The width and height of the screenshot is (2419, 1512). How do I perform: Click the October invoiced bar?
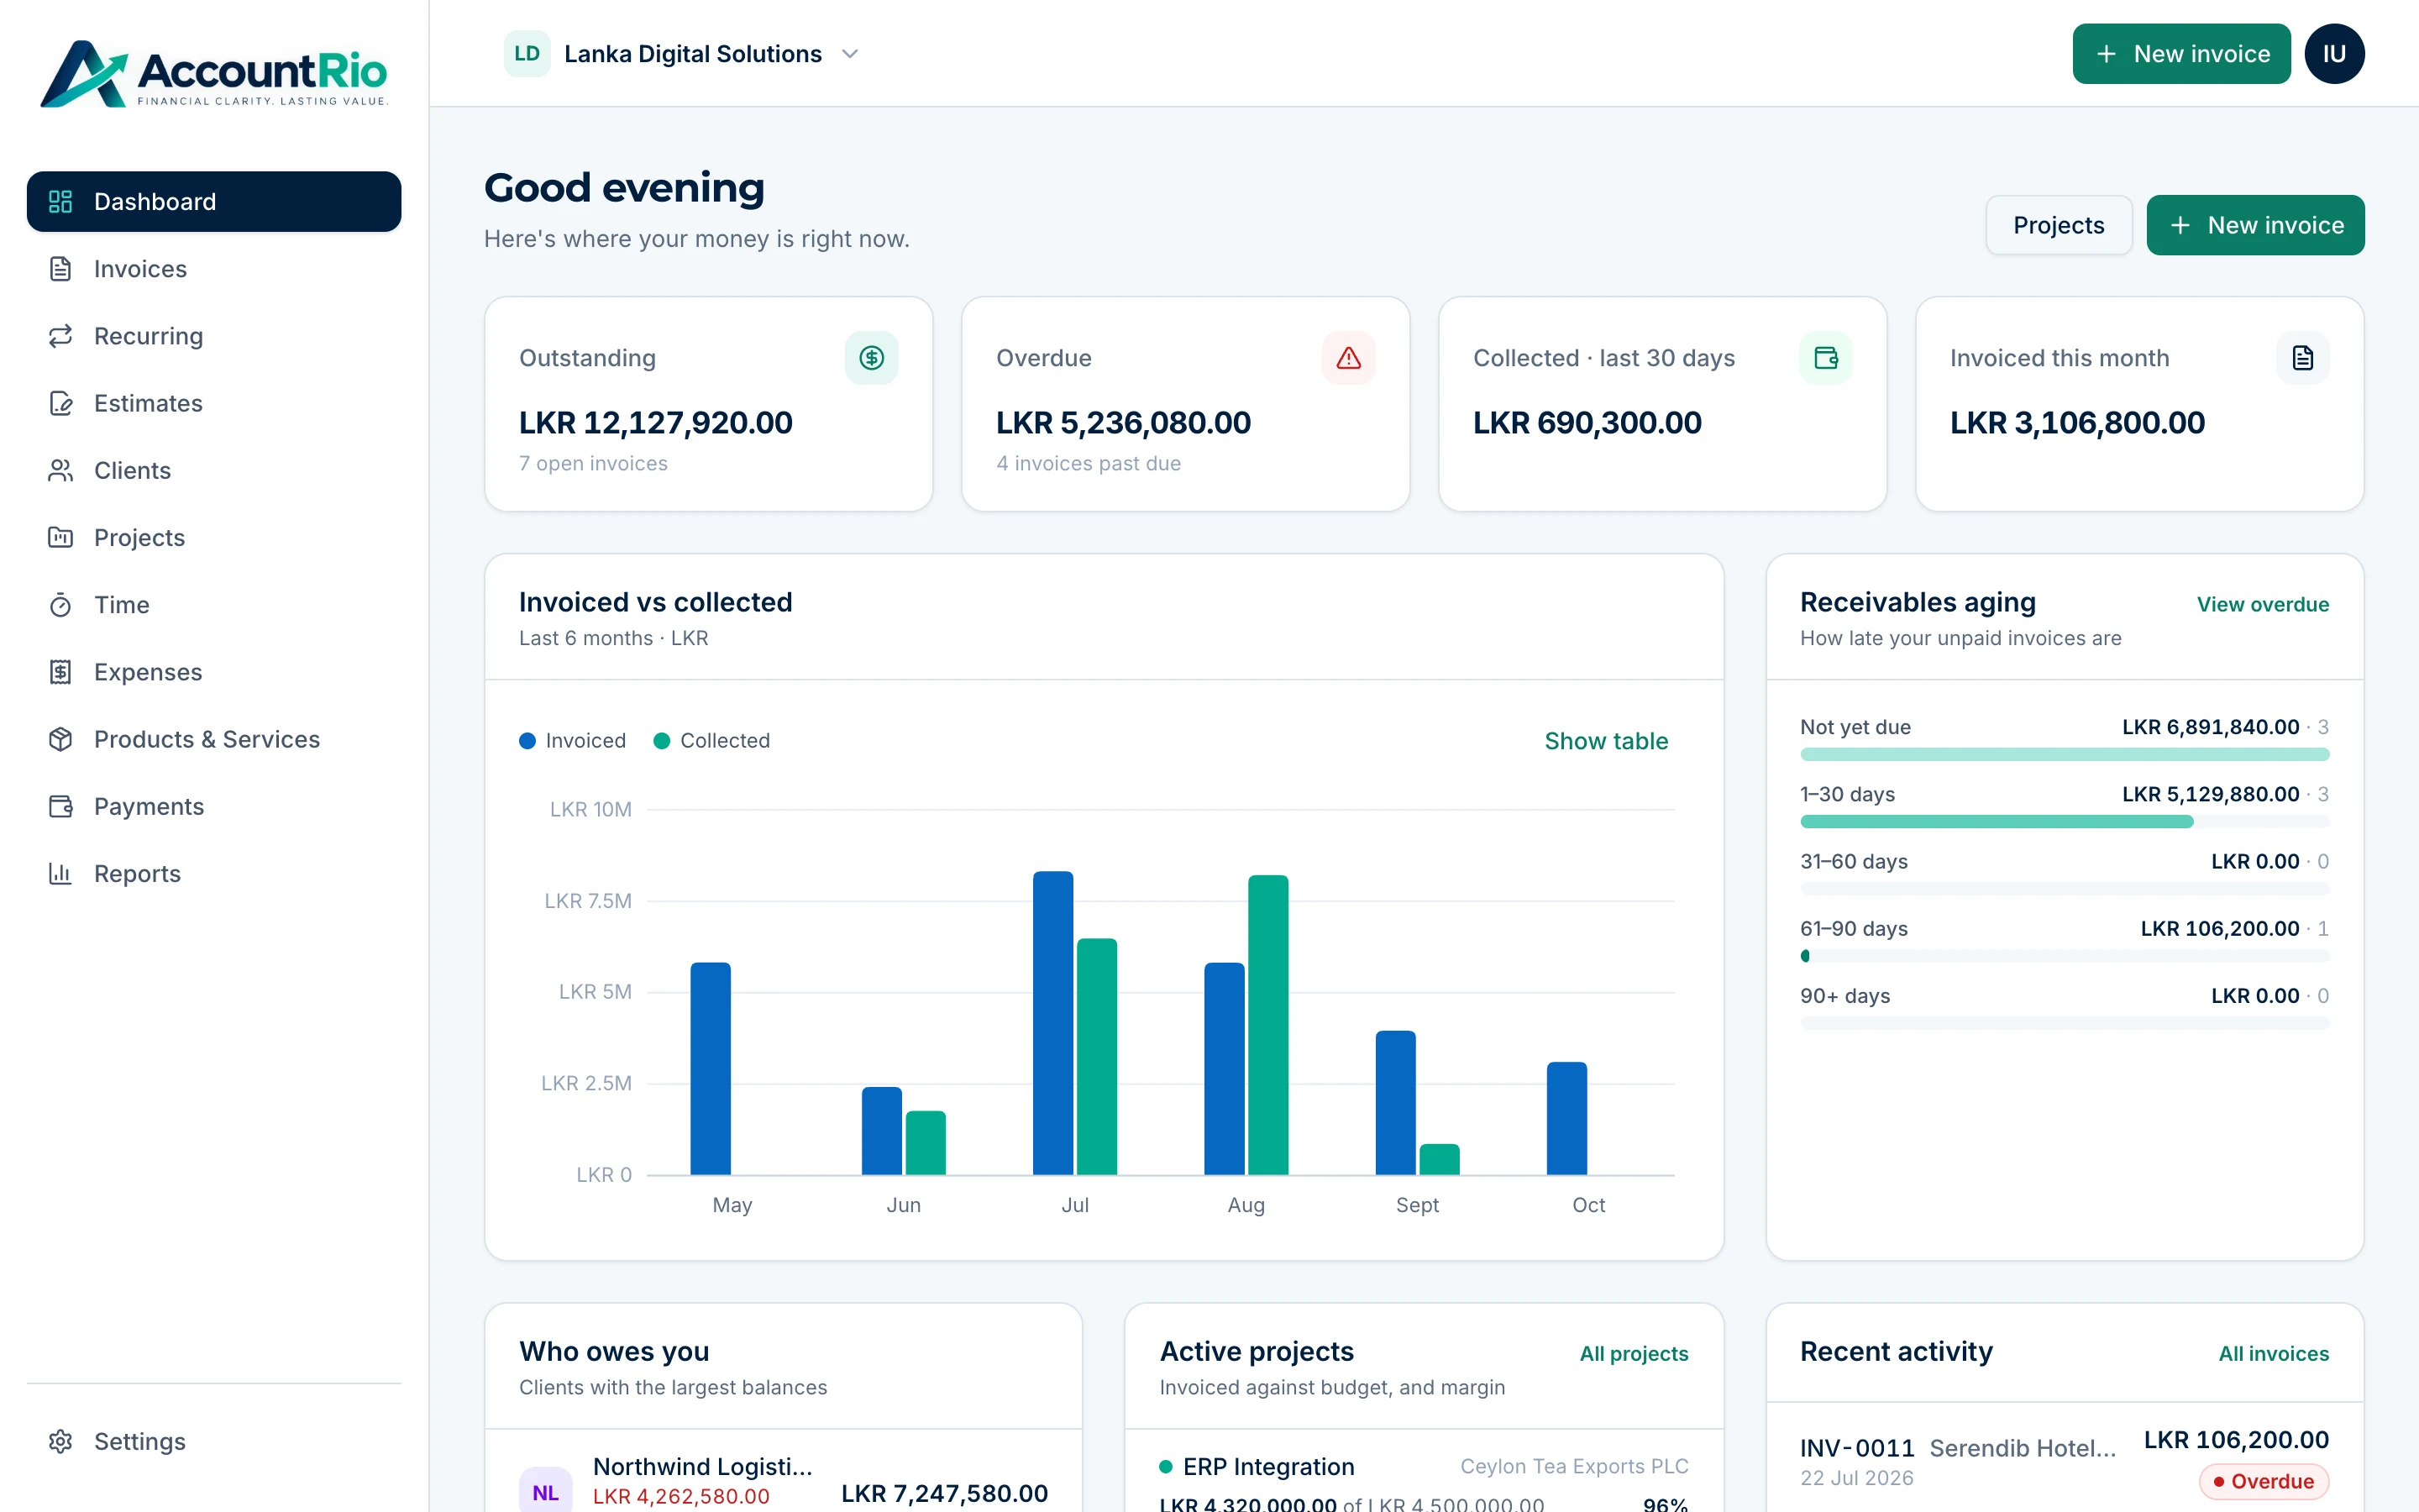[1566, 1118]
